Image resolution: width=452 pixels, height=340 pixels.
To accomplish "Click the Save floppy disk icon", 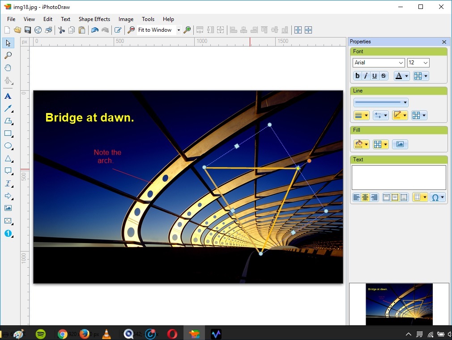I will [28, 30].
